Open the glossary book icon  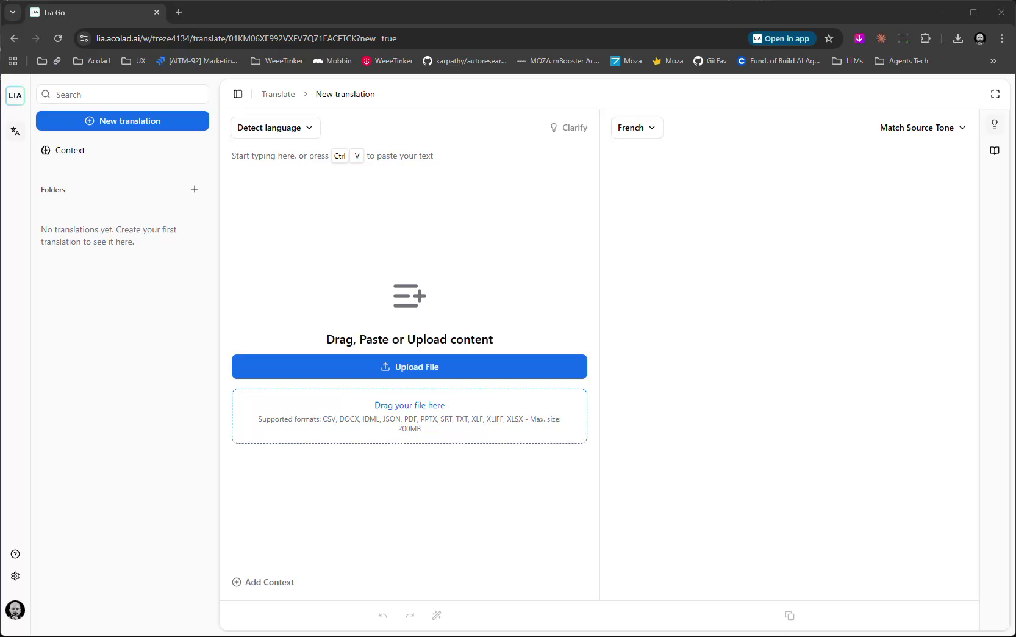tap(995, 151)
